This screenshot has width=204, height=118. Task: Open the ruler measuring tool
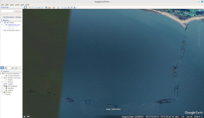[x=58, y=7]
